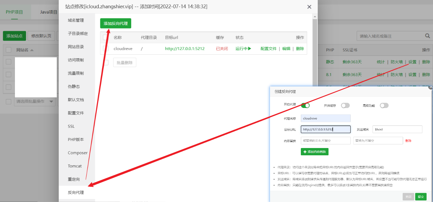Switch to the Java项目 tab
This screenshot has height=202, width=433.
click(49, 12)
